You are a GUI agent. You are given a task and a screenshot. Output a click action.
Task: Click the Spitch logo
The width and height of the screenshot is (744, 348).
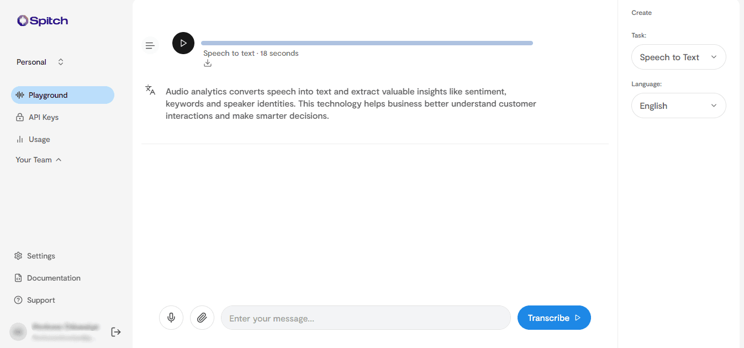coord(43,21)
